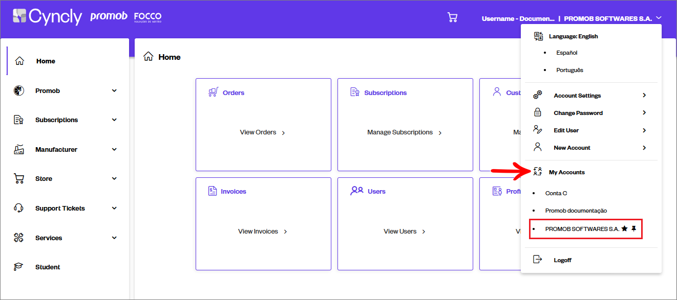The width and height of the screenshot is (677, 300).
Task: Select PROMOB SOFTWARES S.A. account entry
Action: [582, 229]
